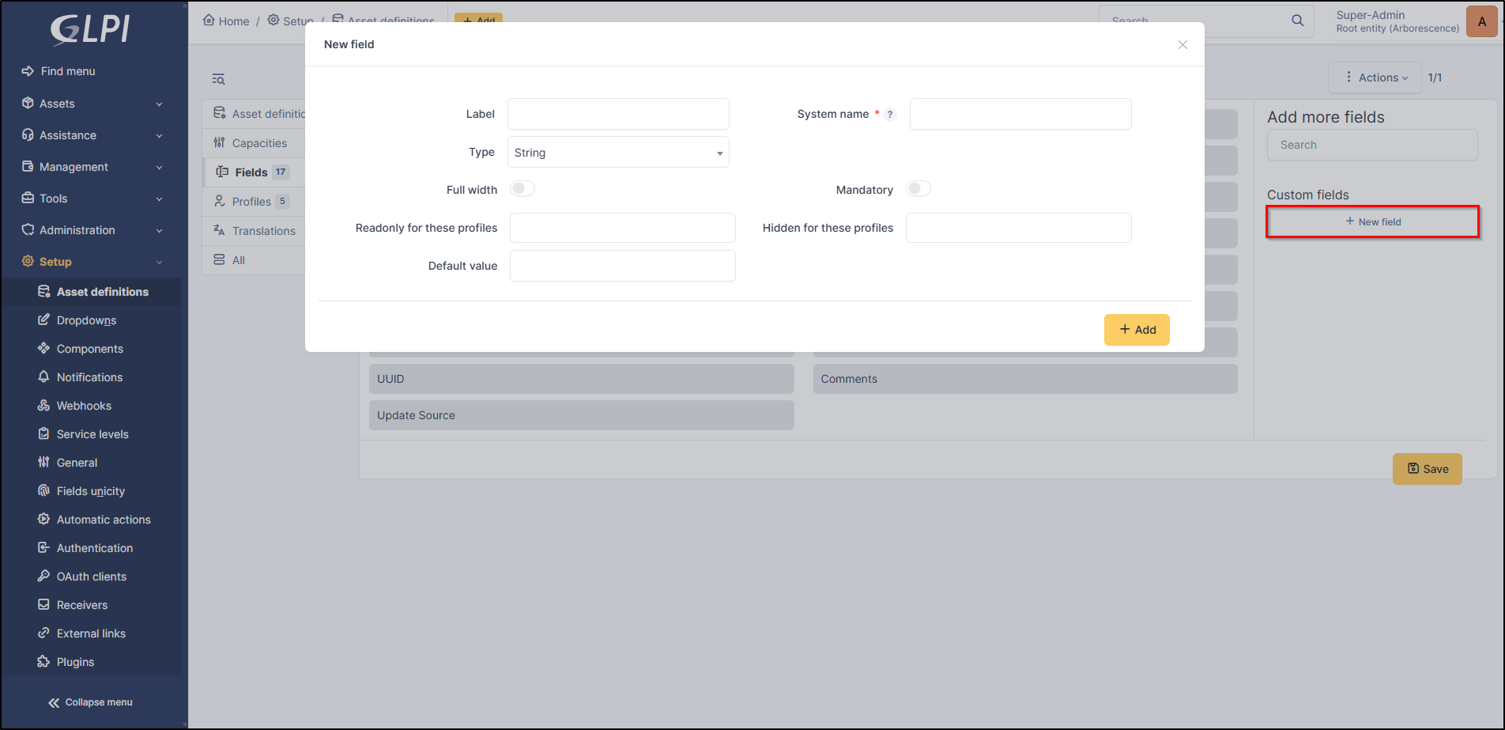Open the Actions dropdown
This screenshot has height=730, width=1505.
coord(1375,78)
